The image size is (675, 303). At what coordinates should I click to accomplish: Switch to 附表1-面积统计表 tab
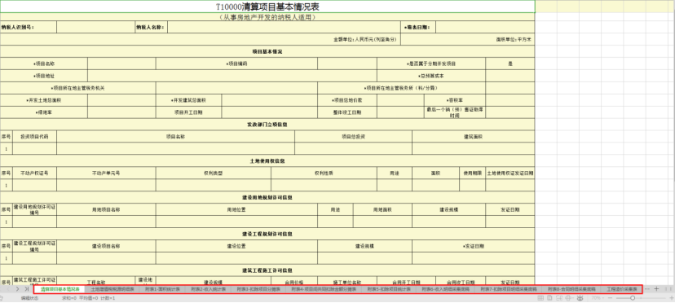pos(162,289)
